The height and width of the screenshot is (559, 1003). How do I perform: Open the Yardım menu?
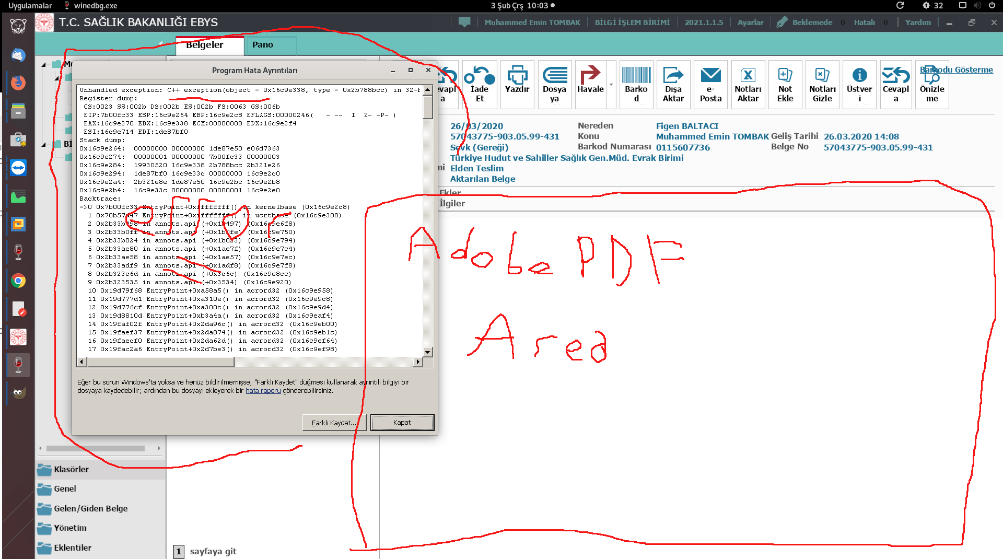pyautogui.click(x=918, y=22)
